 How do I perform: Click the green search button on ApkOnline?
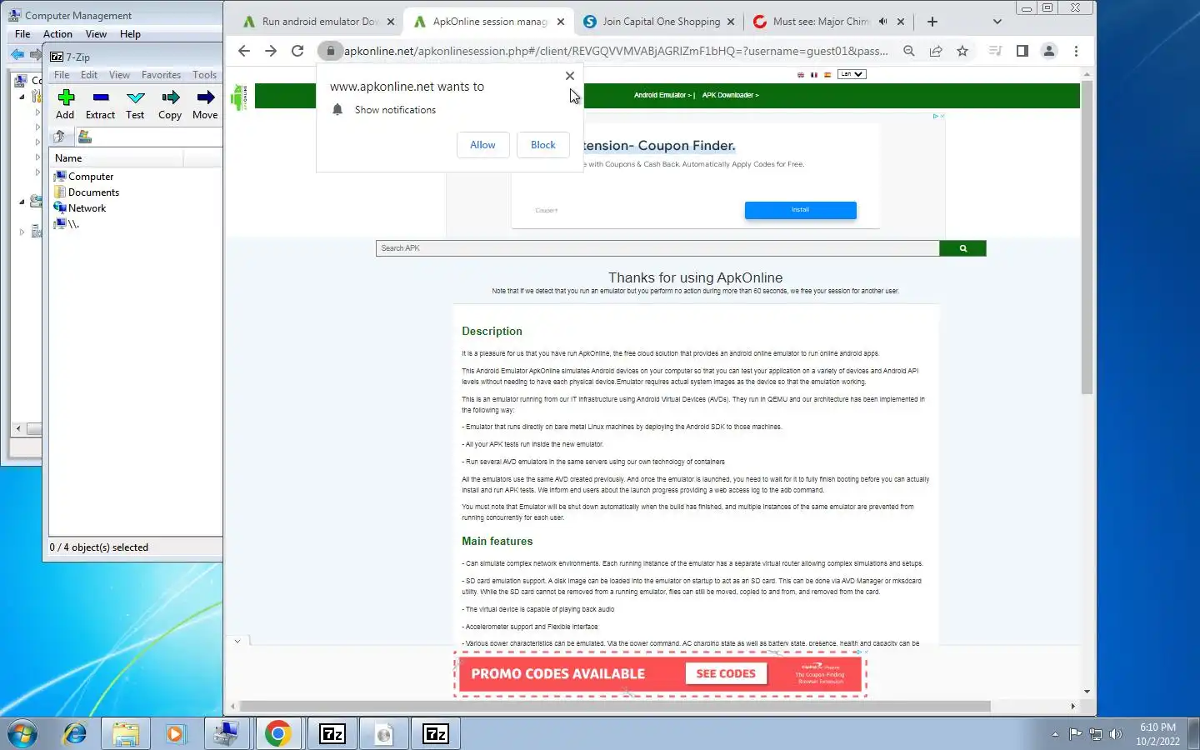(962, 248)
